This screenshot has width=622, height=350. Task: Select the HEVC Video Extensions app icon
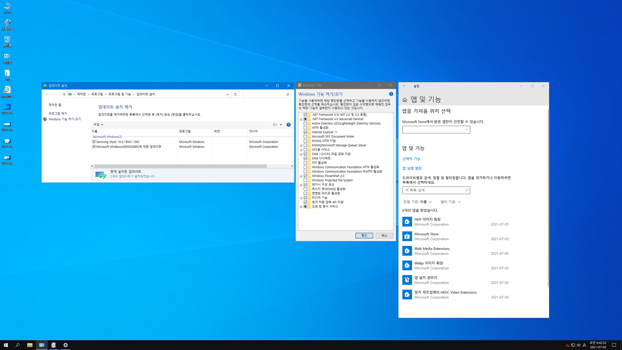[x=407, y=294]
